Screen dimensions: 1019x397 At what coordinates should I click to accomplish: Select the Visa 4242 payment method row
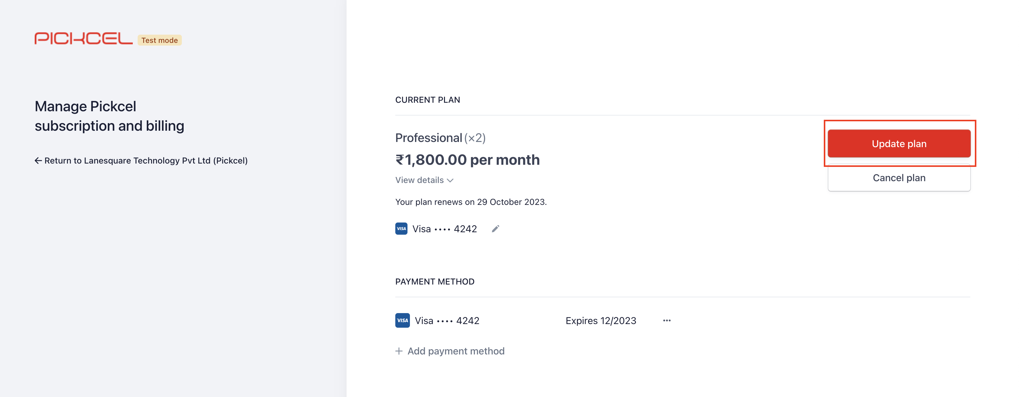[534, 320]
